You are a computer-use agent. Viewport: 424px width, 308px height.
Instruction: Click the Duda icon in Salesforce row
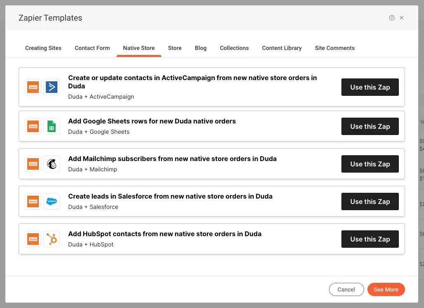(x=33, y=201)
